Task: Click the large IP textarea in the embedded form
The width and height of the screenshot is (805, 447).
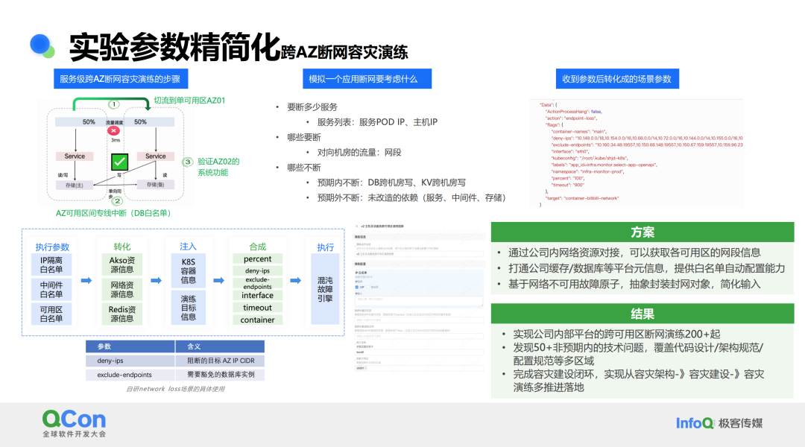Action: click(x=419, y=301)
